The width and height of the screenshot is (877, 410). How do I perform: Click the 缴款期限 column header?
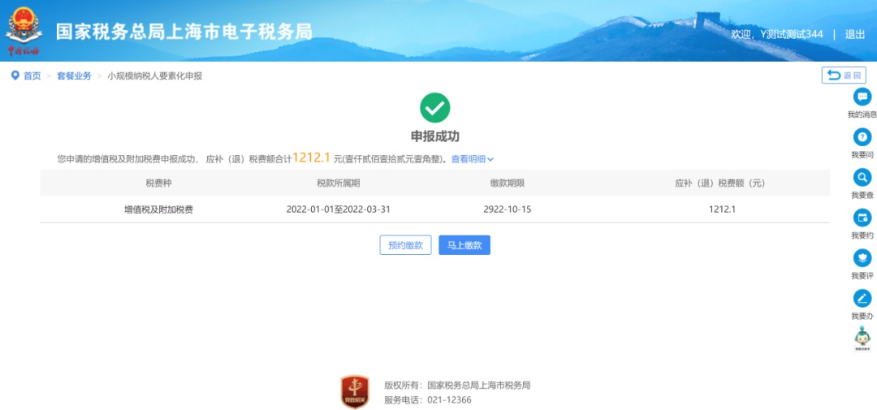[x=508, y=183]
